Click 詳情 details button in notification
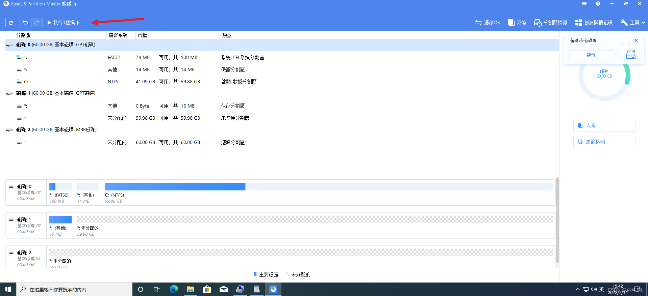The width and height of the screenshot is (648, 296). pyautogui.click(x=591, y=55)
